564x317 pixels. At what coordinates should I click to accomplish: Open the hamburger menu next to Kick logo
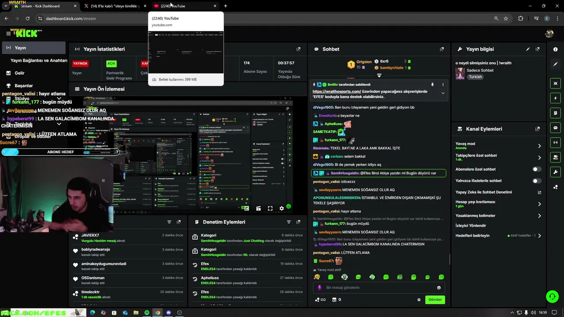point(8,33)
